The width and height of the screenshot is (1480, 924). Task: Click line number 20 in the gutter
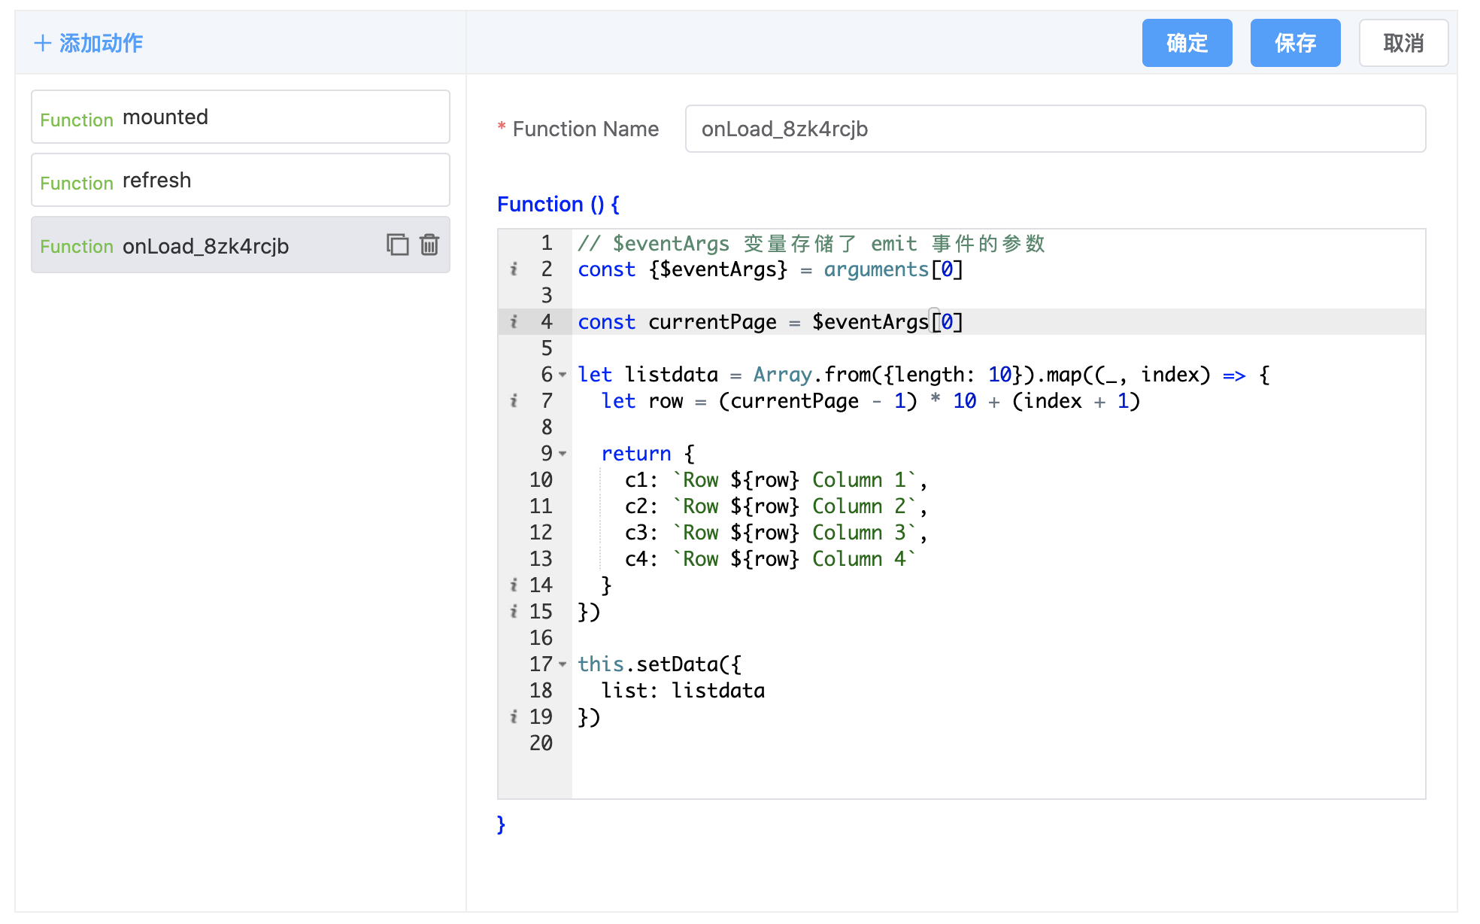point(541,743)
